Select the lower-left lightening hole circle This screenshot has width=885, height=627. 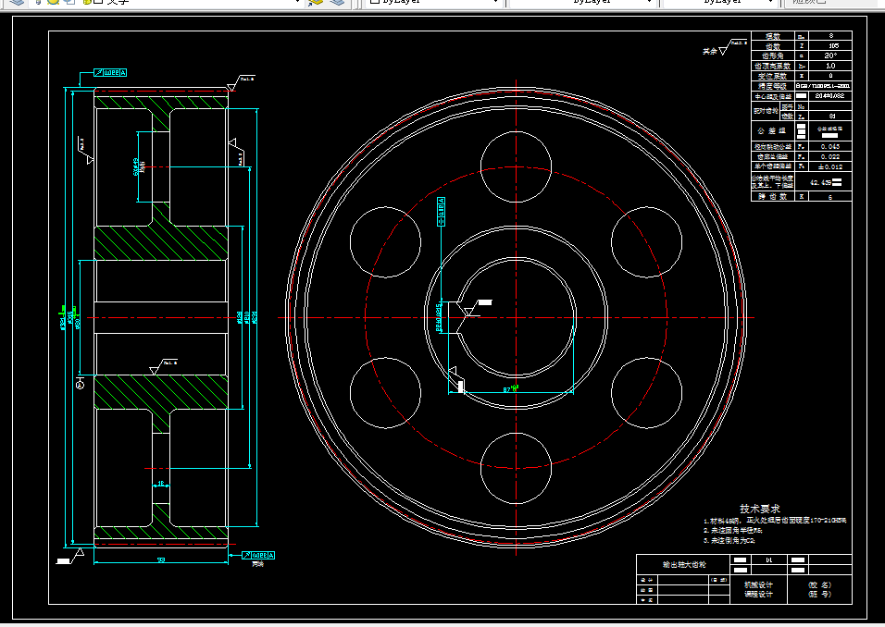(385, 392)
